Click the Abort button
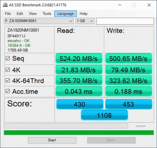The image size is (157, 148). (111, 140)
